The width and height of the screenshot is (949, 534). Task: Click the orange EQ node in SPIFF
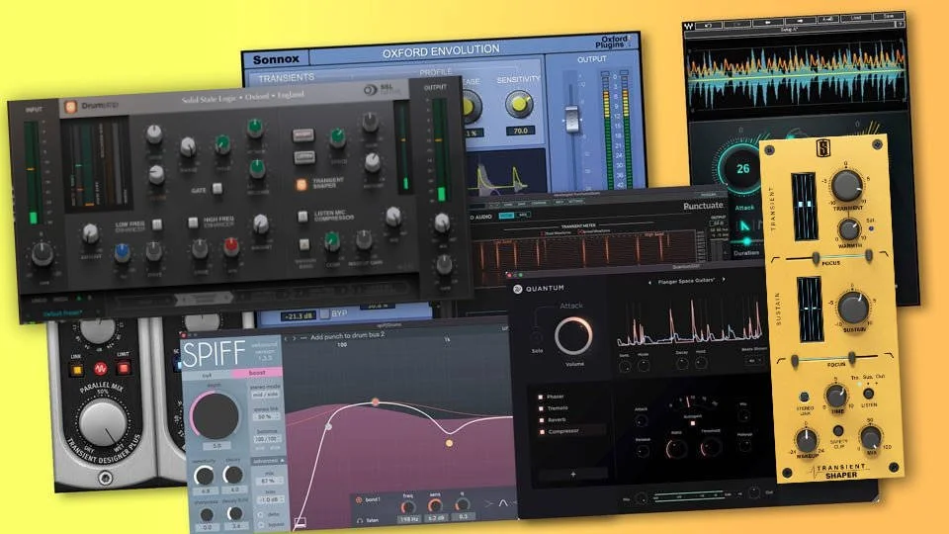376,402
